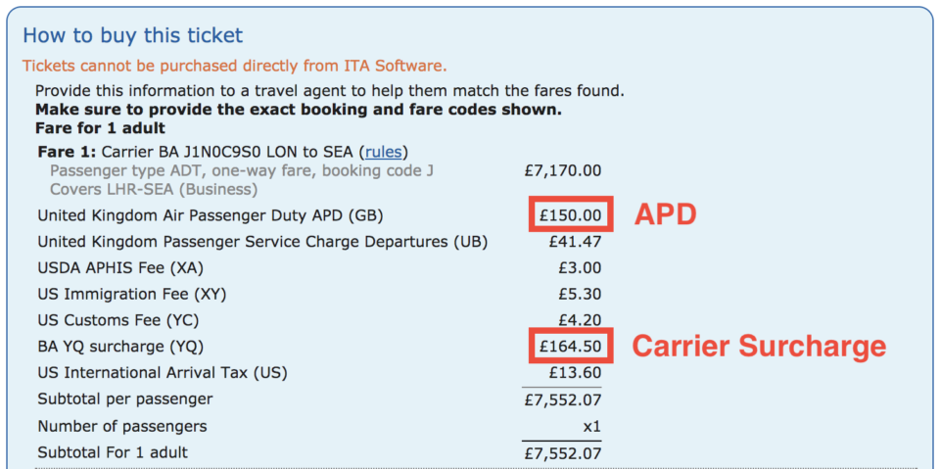Click the £7,170.00 base fare amount
940x469 pixels.
(562, 171)
